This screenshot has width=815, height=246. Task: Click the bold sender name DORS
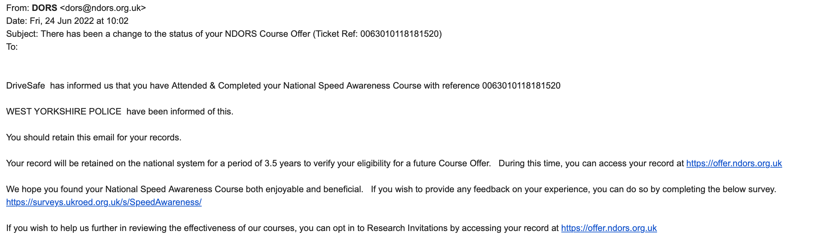(x=44, y=8)
